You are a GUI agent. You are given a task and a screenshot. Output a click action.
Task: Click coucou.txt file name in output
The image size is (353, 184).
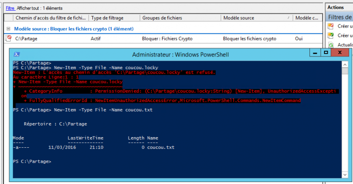click(161, 148)
